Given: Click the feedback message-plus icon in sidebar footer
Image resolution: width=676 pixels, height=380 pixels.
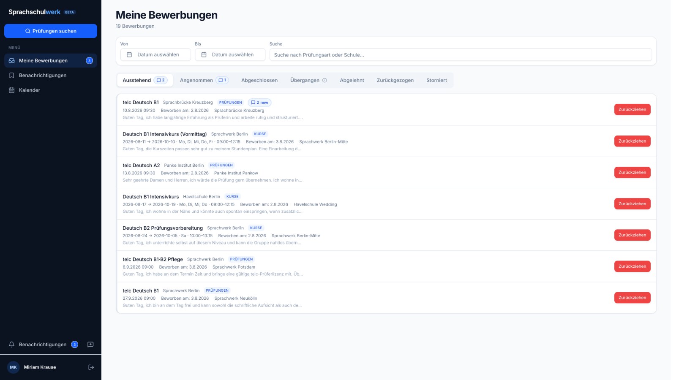Looking at the screenshot, I should (x=90, y=345).
